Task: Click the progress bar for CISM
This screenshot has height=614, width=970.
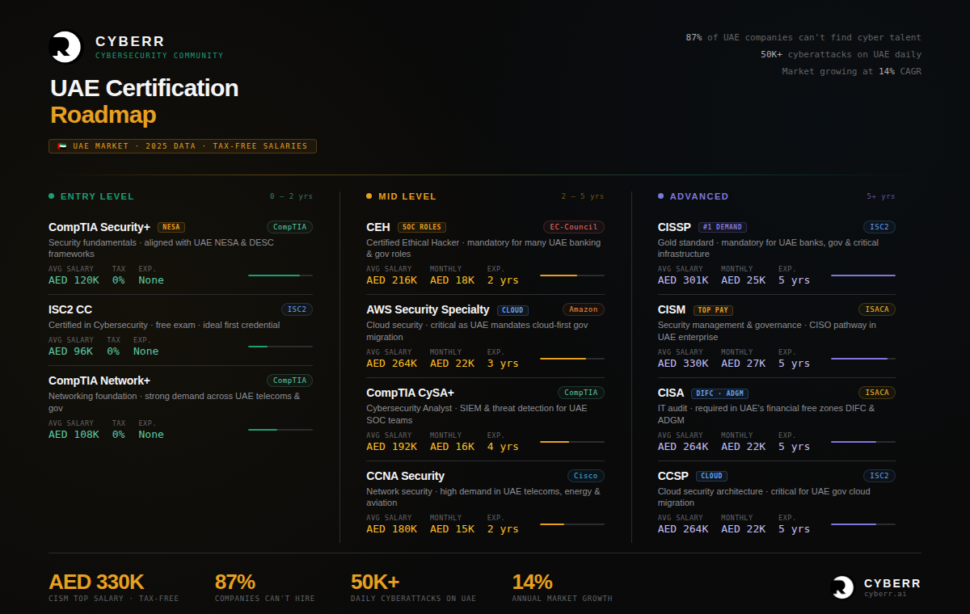Action: (863, 359)
